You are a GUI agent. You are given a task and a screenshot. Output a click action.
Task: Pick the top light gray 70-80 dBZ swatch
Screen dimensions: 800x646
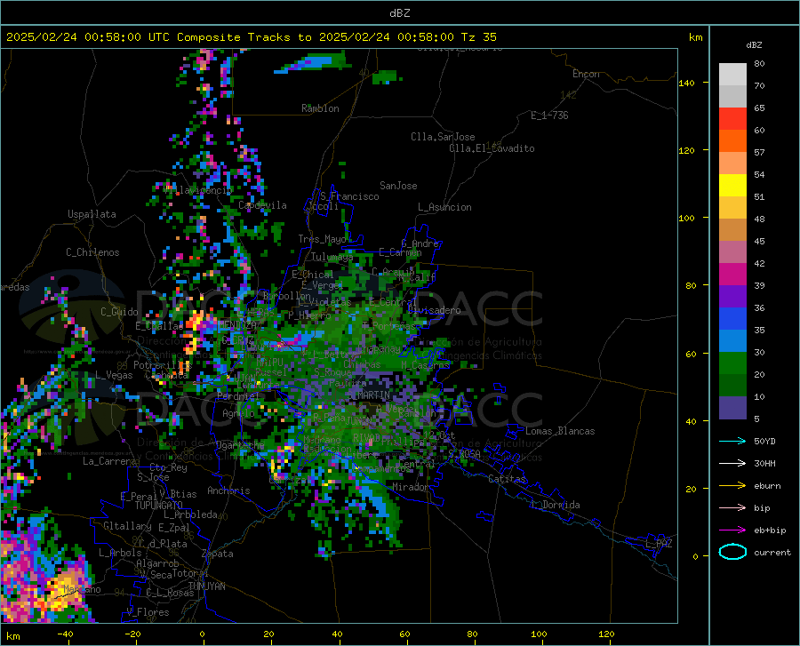point(732,75)
